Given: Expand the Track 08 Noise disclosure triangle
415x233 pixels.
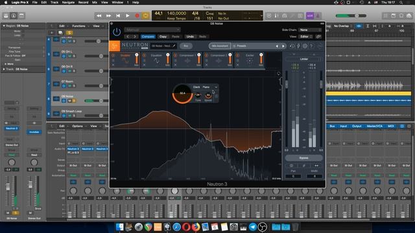Looking at the screenshot, I should pos(4,69).
